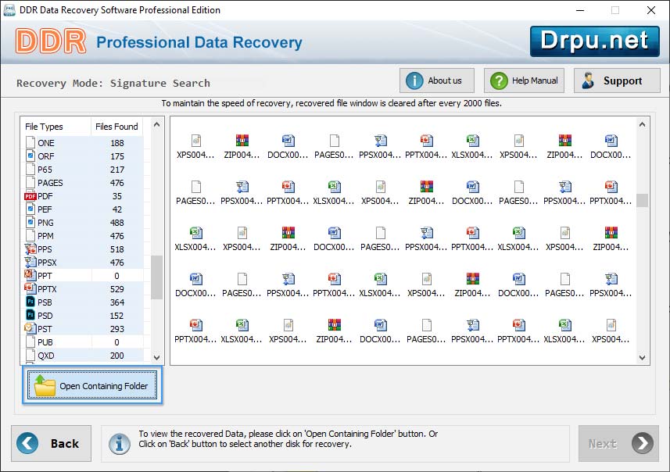Select the PAGES file in the top row
Image resolution: width=670 pixels, height=472 pixels.
[x=334, y=147]
